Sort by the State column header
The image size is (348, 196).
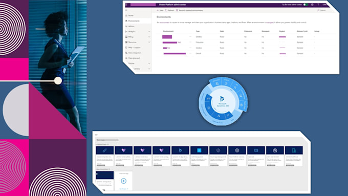pos(222,31)
